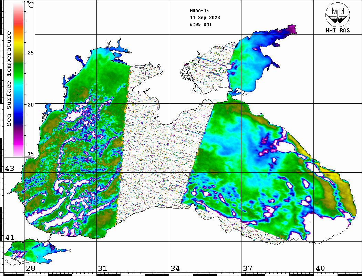Click the date text 11 Sep 2023
Viewport: 362px width, 276px height.
tap(205, 18)
